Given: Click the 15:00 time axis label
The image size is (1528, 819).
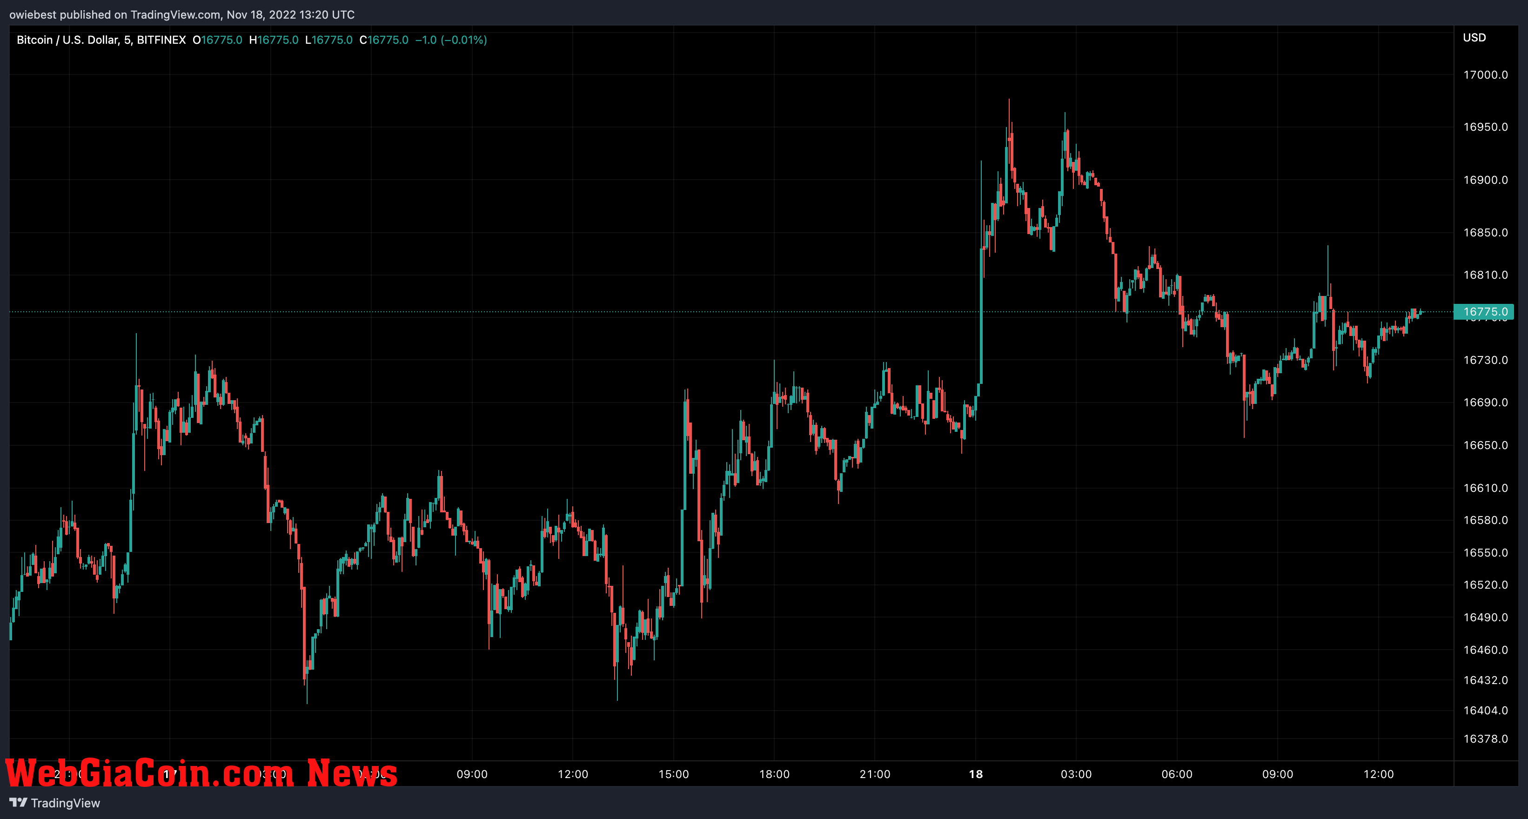Looking at the screenshot, I should (x=674, y=774).
